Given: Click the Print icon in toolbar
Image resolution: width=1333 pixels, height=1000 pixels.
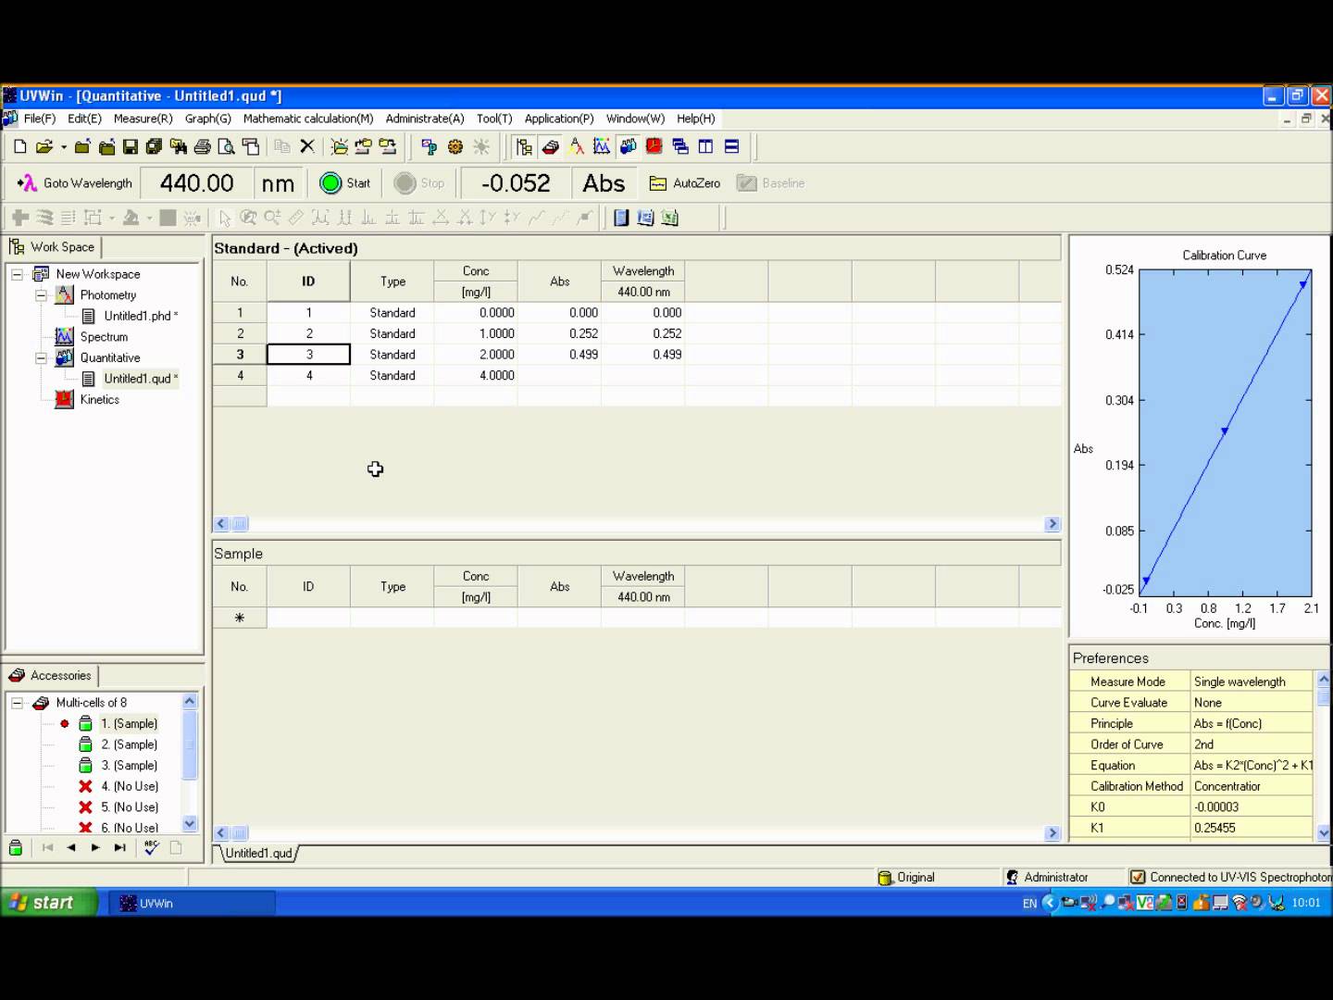Looking at the screenshot, I should coord(202,146).
